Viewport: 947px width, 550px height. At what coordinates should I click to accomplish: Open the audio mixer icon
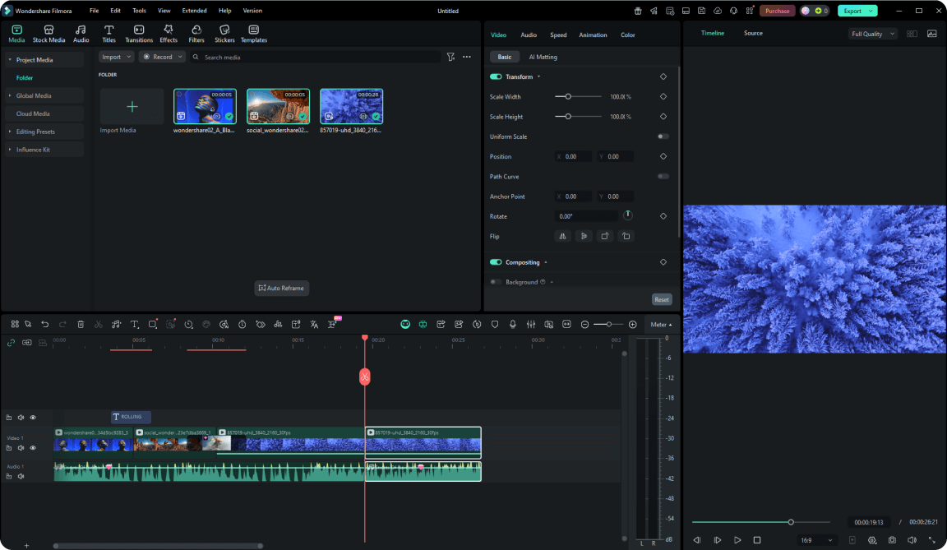click(532, 324)
